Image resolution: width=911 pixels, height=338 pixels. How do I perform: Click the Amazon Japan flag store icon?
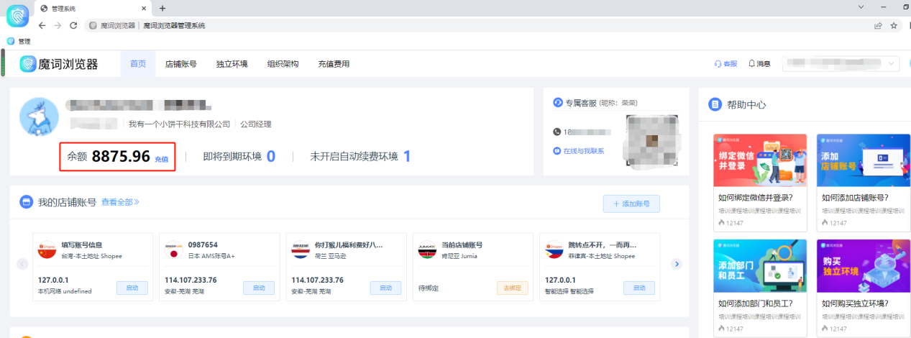click(173, 250)
